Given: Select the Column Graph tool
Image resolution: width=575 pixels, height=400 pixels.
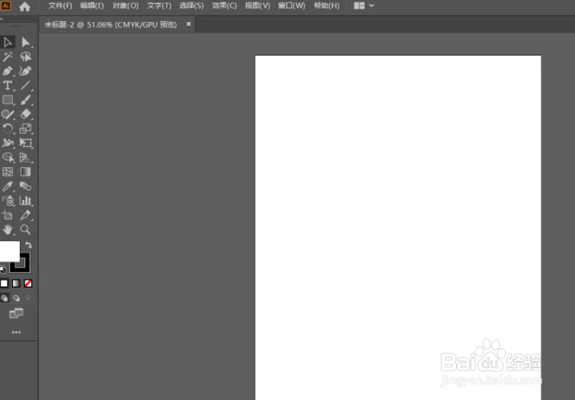Looking at the screenshot, I should (x=25, y=200).
